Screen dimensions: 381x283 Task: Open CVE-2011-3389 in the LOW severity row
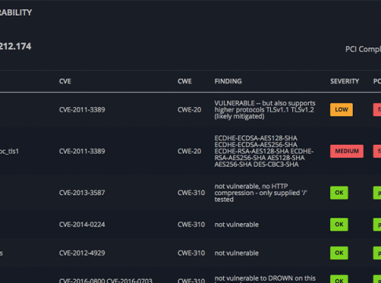[x=82, y=109]
